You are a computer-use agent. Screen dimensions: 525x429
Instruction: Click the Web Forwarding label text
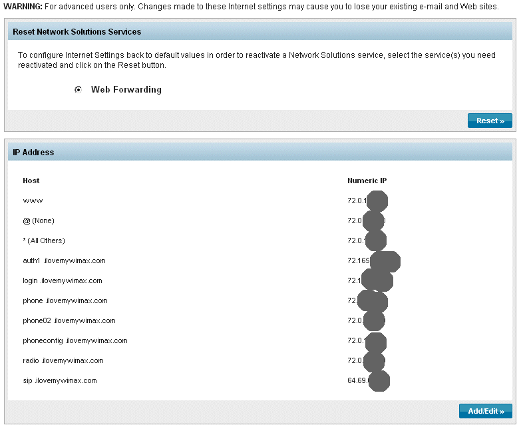point(126,90)
